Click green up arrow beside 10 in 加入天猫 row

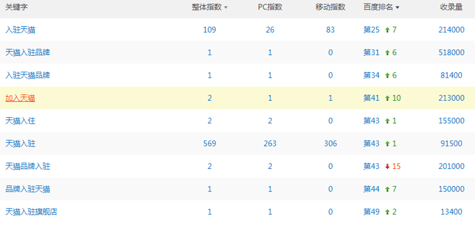click(x=387, y=98)
